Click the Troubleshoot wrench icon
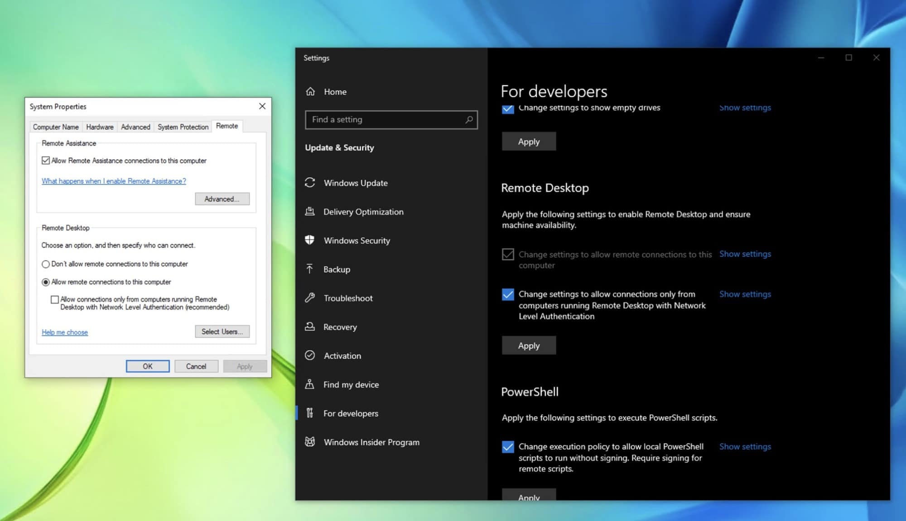Viewport: 906px width, 521px height. coord(310,298)
